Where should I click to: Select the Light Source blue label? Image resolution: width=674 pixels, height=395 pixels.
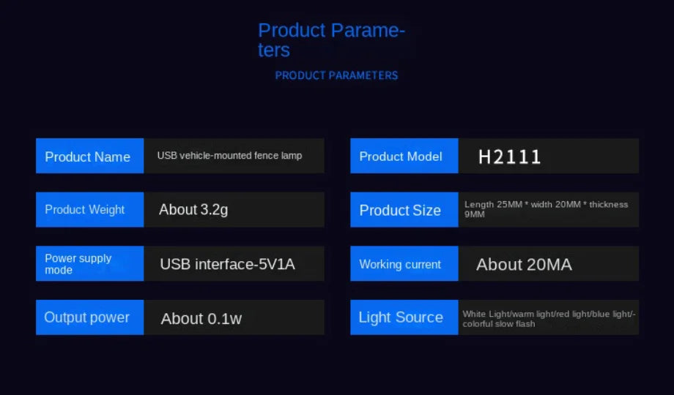tap(404, 317)
